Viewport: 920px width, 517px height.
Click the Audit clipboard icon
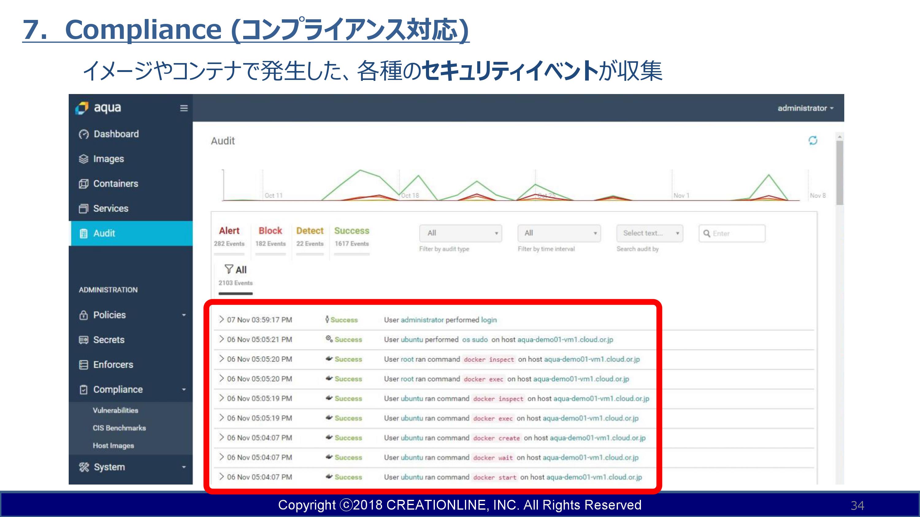[x=84, y=233]
